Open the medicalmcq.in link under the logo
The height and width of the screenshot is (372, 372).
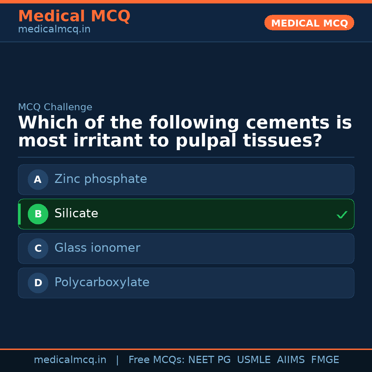pyautogui.click(x=54, y=29)
